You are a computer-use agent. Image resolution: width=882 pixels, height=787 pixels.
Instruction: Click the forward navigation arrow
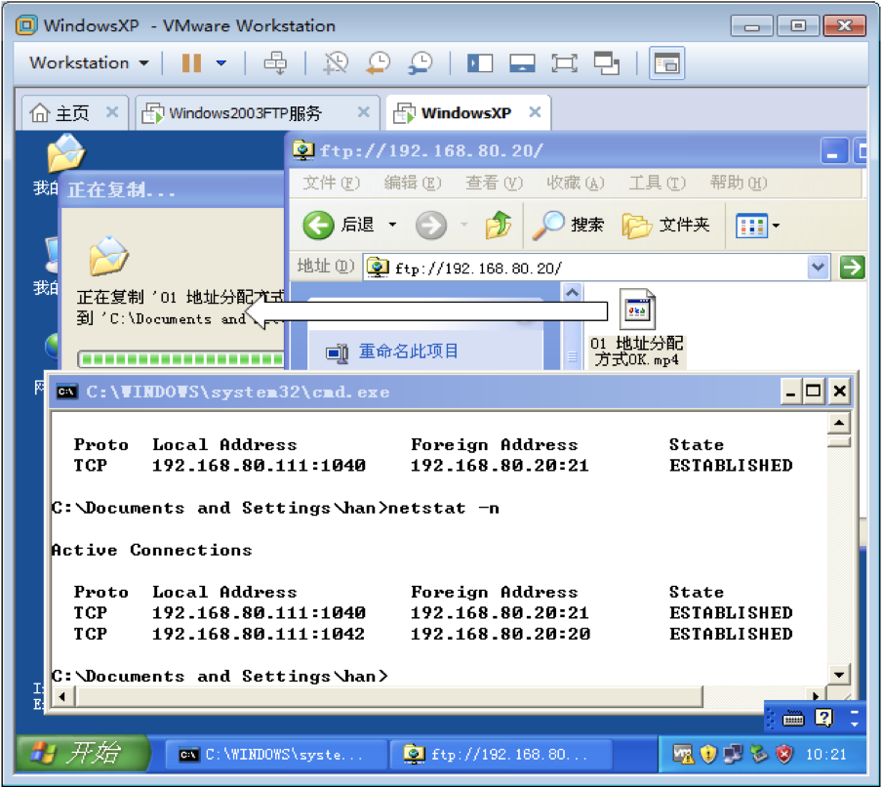[431, 226]
